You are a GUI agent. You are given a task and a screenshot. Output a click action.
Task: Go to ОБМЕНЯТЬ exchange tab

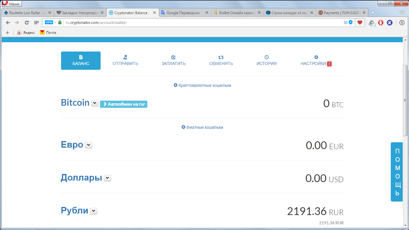coord(221,60)
